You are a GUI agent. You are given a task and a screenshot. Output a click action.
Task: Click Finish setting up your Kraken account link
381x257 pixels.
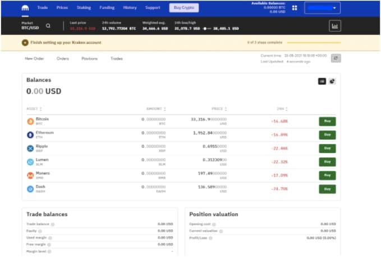point(66,42)
